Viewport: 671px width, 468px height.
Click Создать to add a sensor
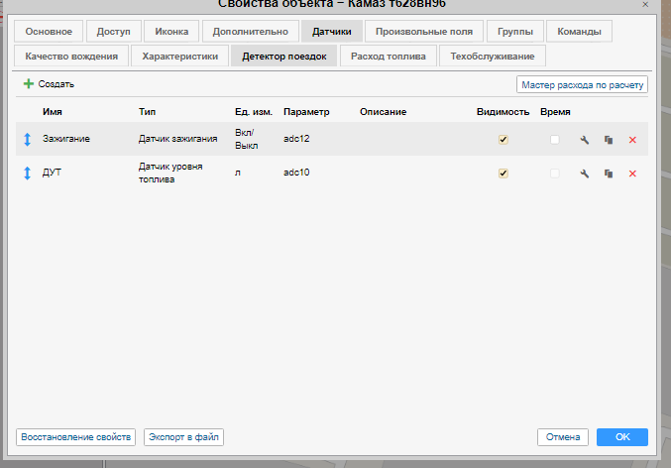(x=49, y=85)
